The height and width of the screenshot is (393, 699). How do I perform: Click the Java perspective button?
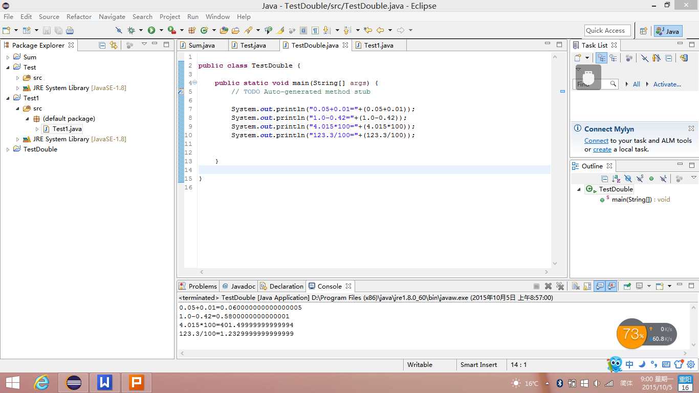(668, 31)
